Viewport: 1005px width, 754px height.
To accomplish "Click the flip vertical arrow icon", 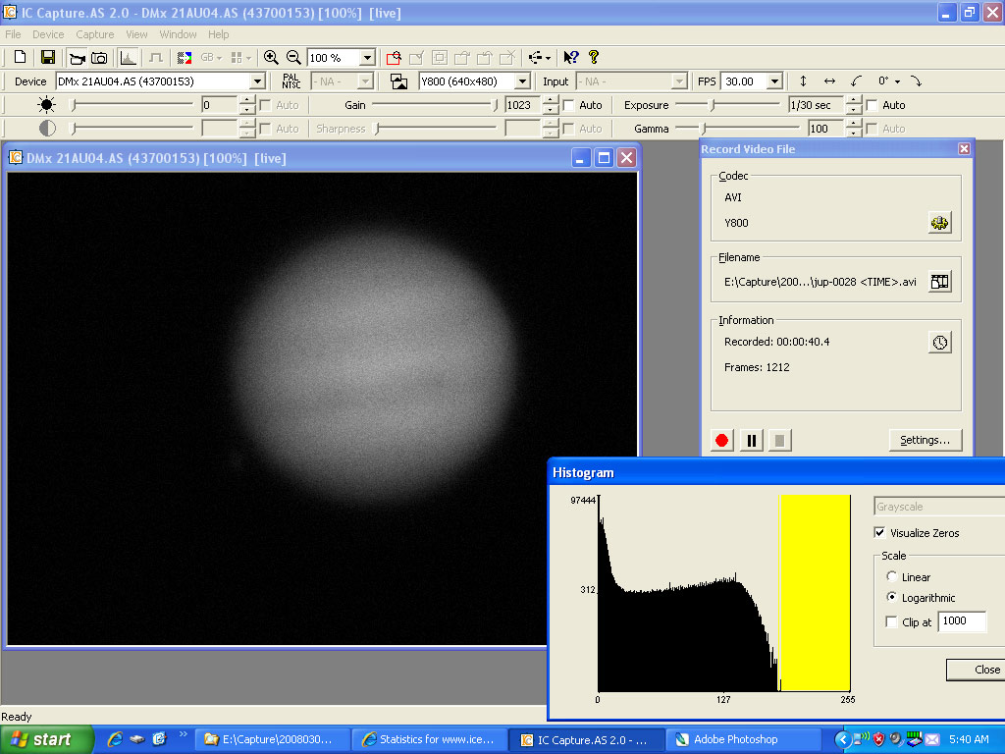I will 803,81.
